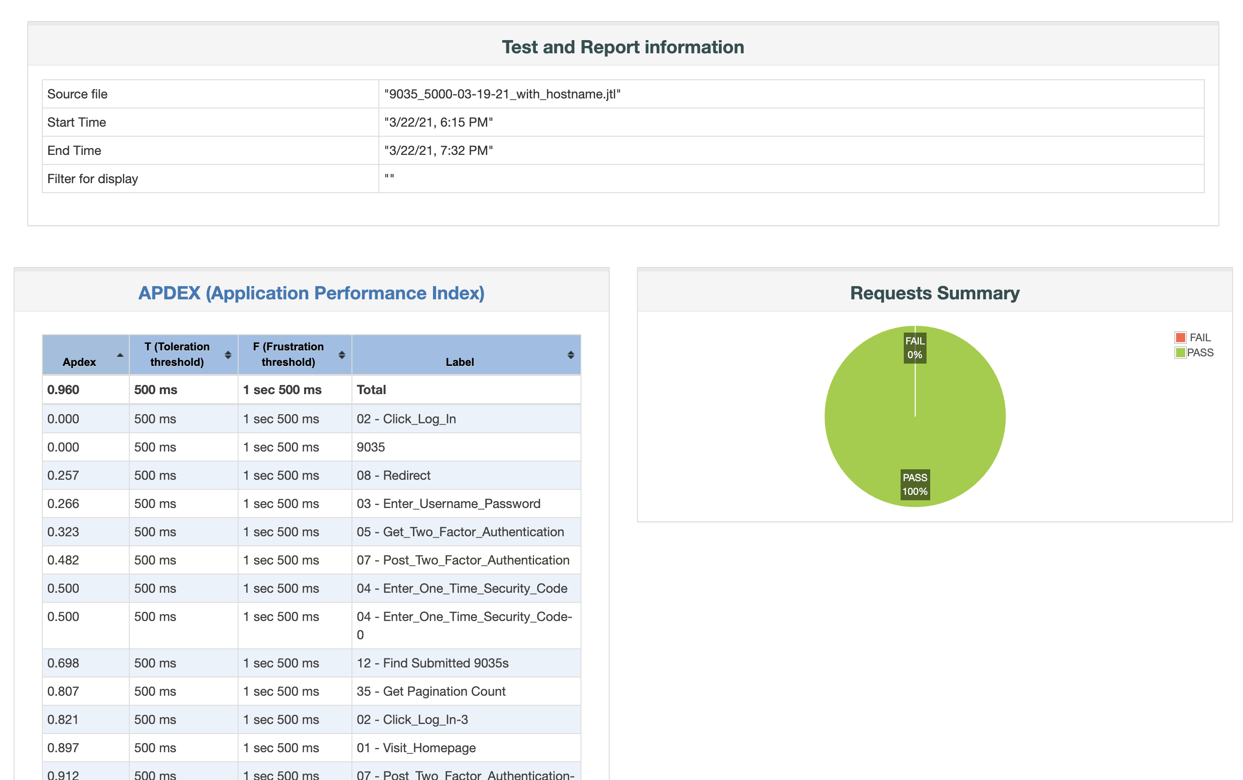
Task: Click the Total Apdex value 0.960
Action: click(63, 390)
